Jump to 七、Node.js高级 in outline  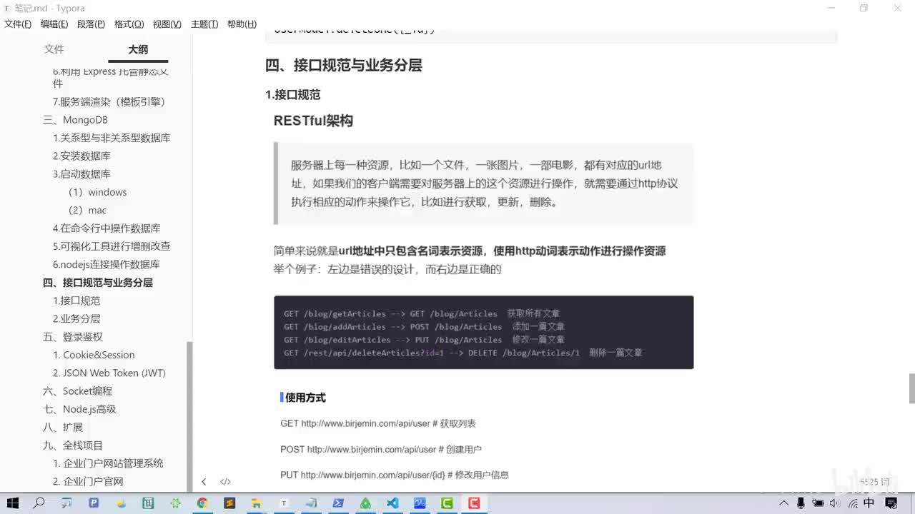pyautogui.click(x=79, y=409)
